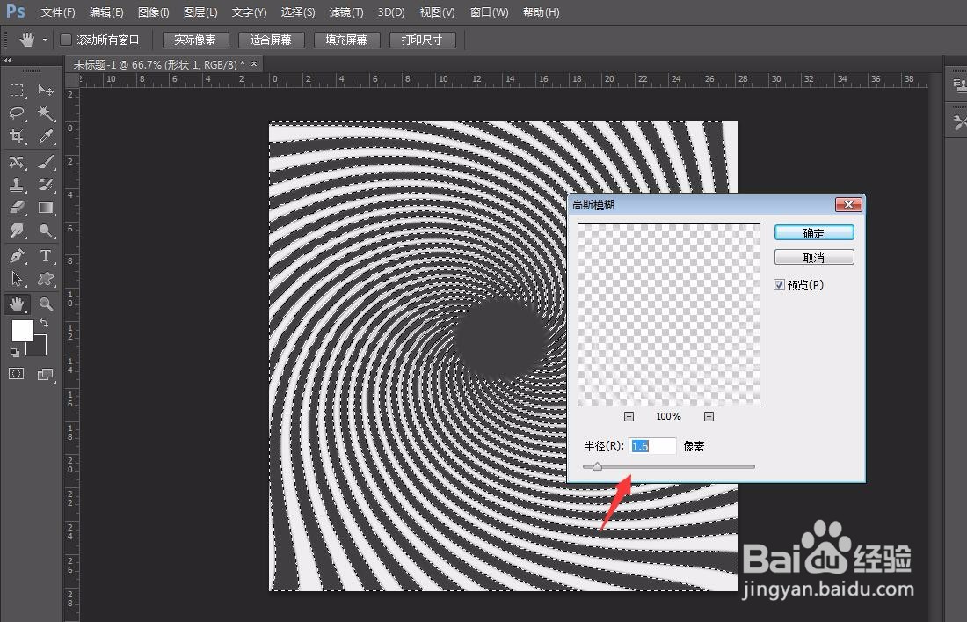Close the 未标题-1 document tab
This screenshot has height=622, width=967.
coord(253,63)
